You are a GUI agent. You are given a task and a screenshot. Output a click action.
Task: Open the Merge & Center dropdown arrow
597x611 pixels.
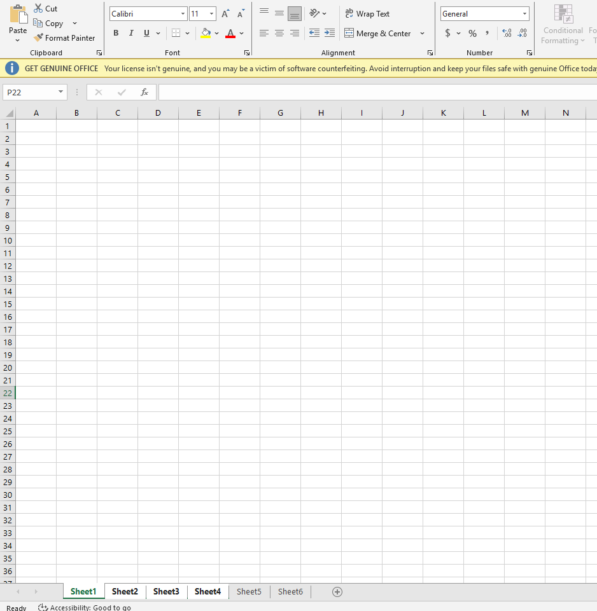pyautogui.click(x=422, y=34)
